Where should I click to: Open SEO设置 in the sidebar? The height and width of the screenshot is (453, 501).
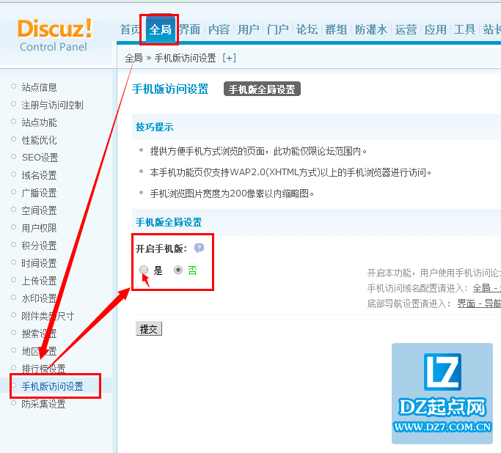(40, 158)
